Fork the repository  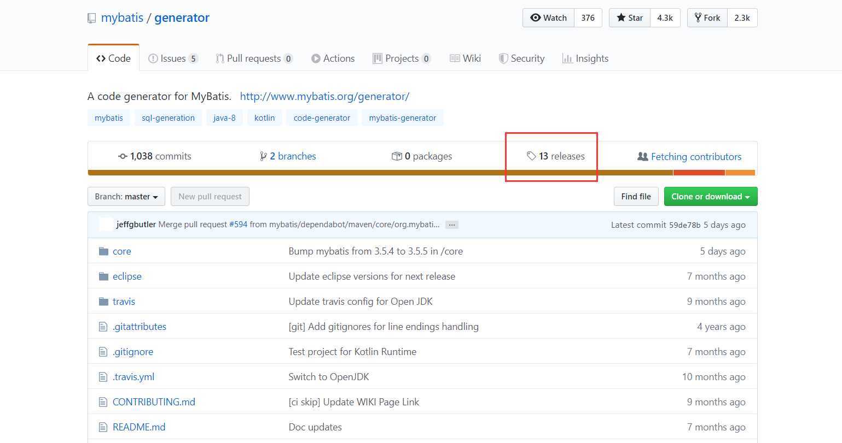pos(707,18)
